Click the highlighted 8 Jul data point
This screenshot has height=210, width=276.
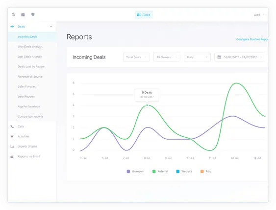(x=147, y=105)
